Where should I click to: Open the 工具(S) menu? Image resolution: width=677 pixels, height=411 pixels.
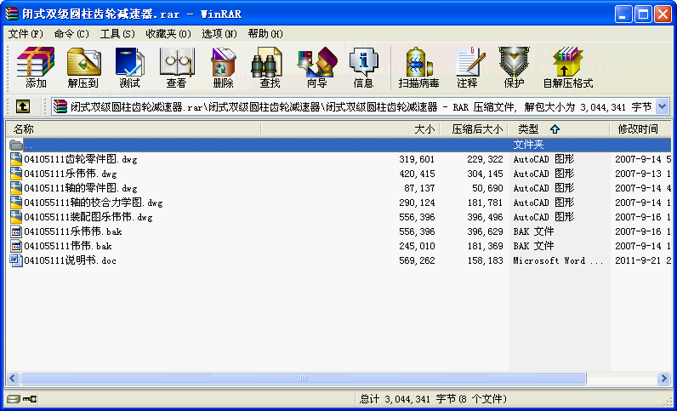(117, 34)
